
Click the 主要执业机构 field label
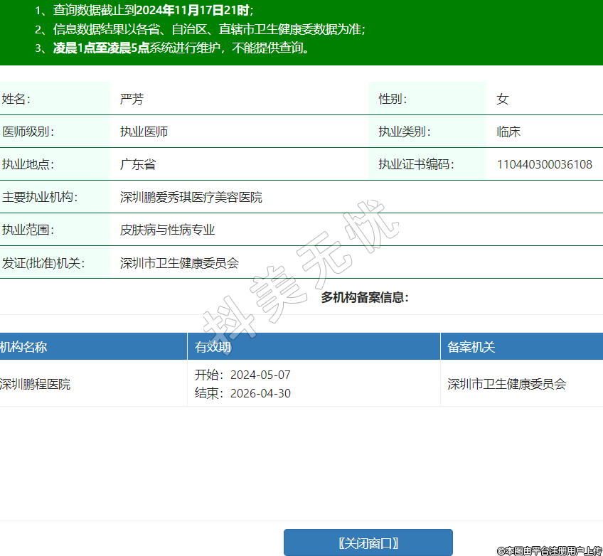point(40,197)
